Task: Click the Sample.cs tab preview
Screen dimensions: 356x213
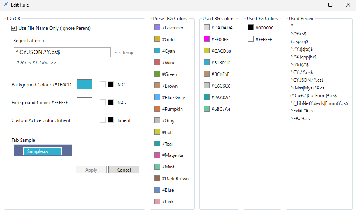Action: tap(43, 151)
